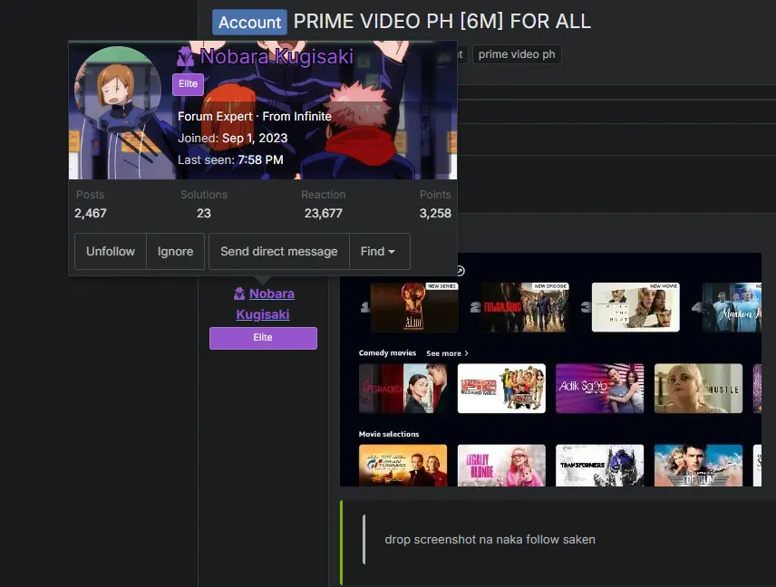Open the Transformers thumbnail

coord(600,466)
